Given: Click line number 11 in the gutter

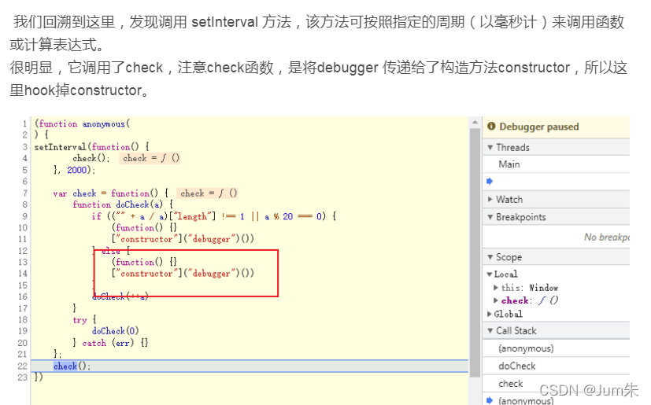Looking at the screenshot, I should [x=22, y=239].
